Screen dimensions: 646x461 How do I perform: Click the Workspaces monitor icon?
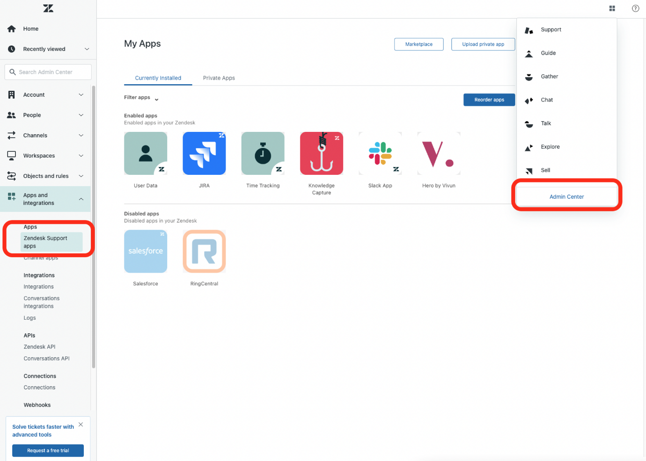click(12, 156)
